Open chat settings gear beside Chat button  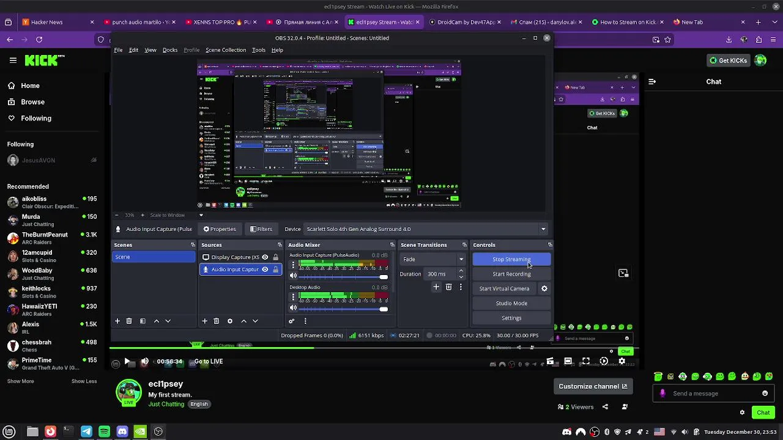point(743,413)
